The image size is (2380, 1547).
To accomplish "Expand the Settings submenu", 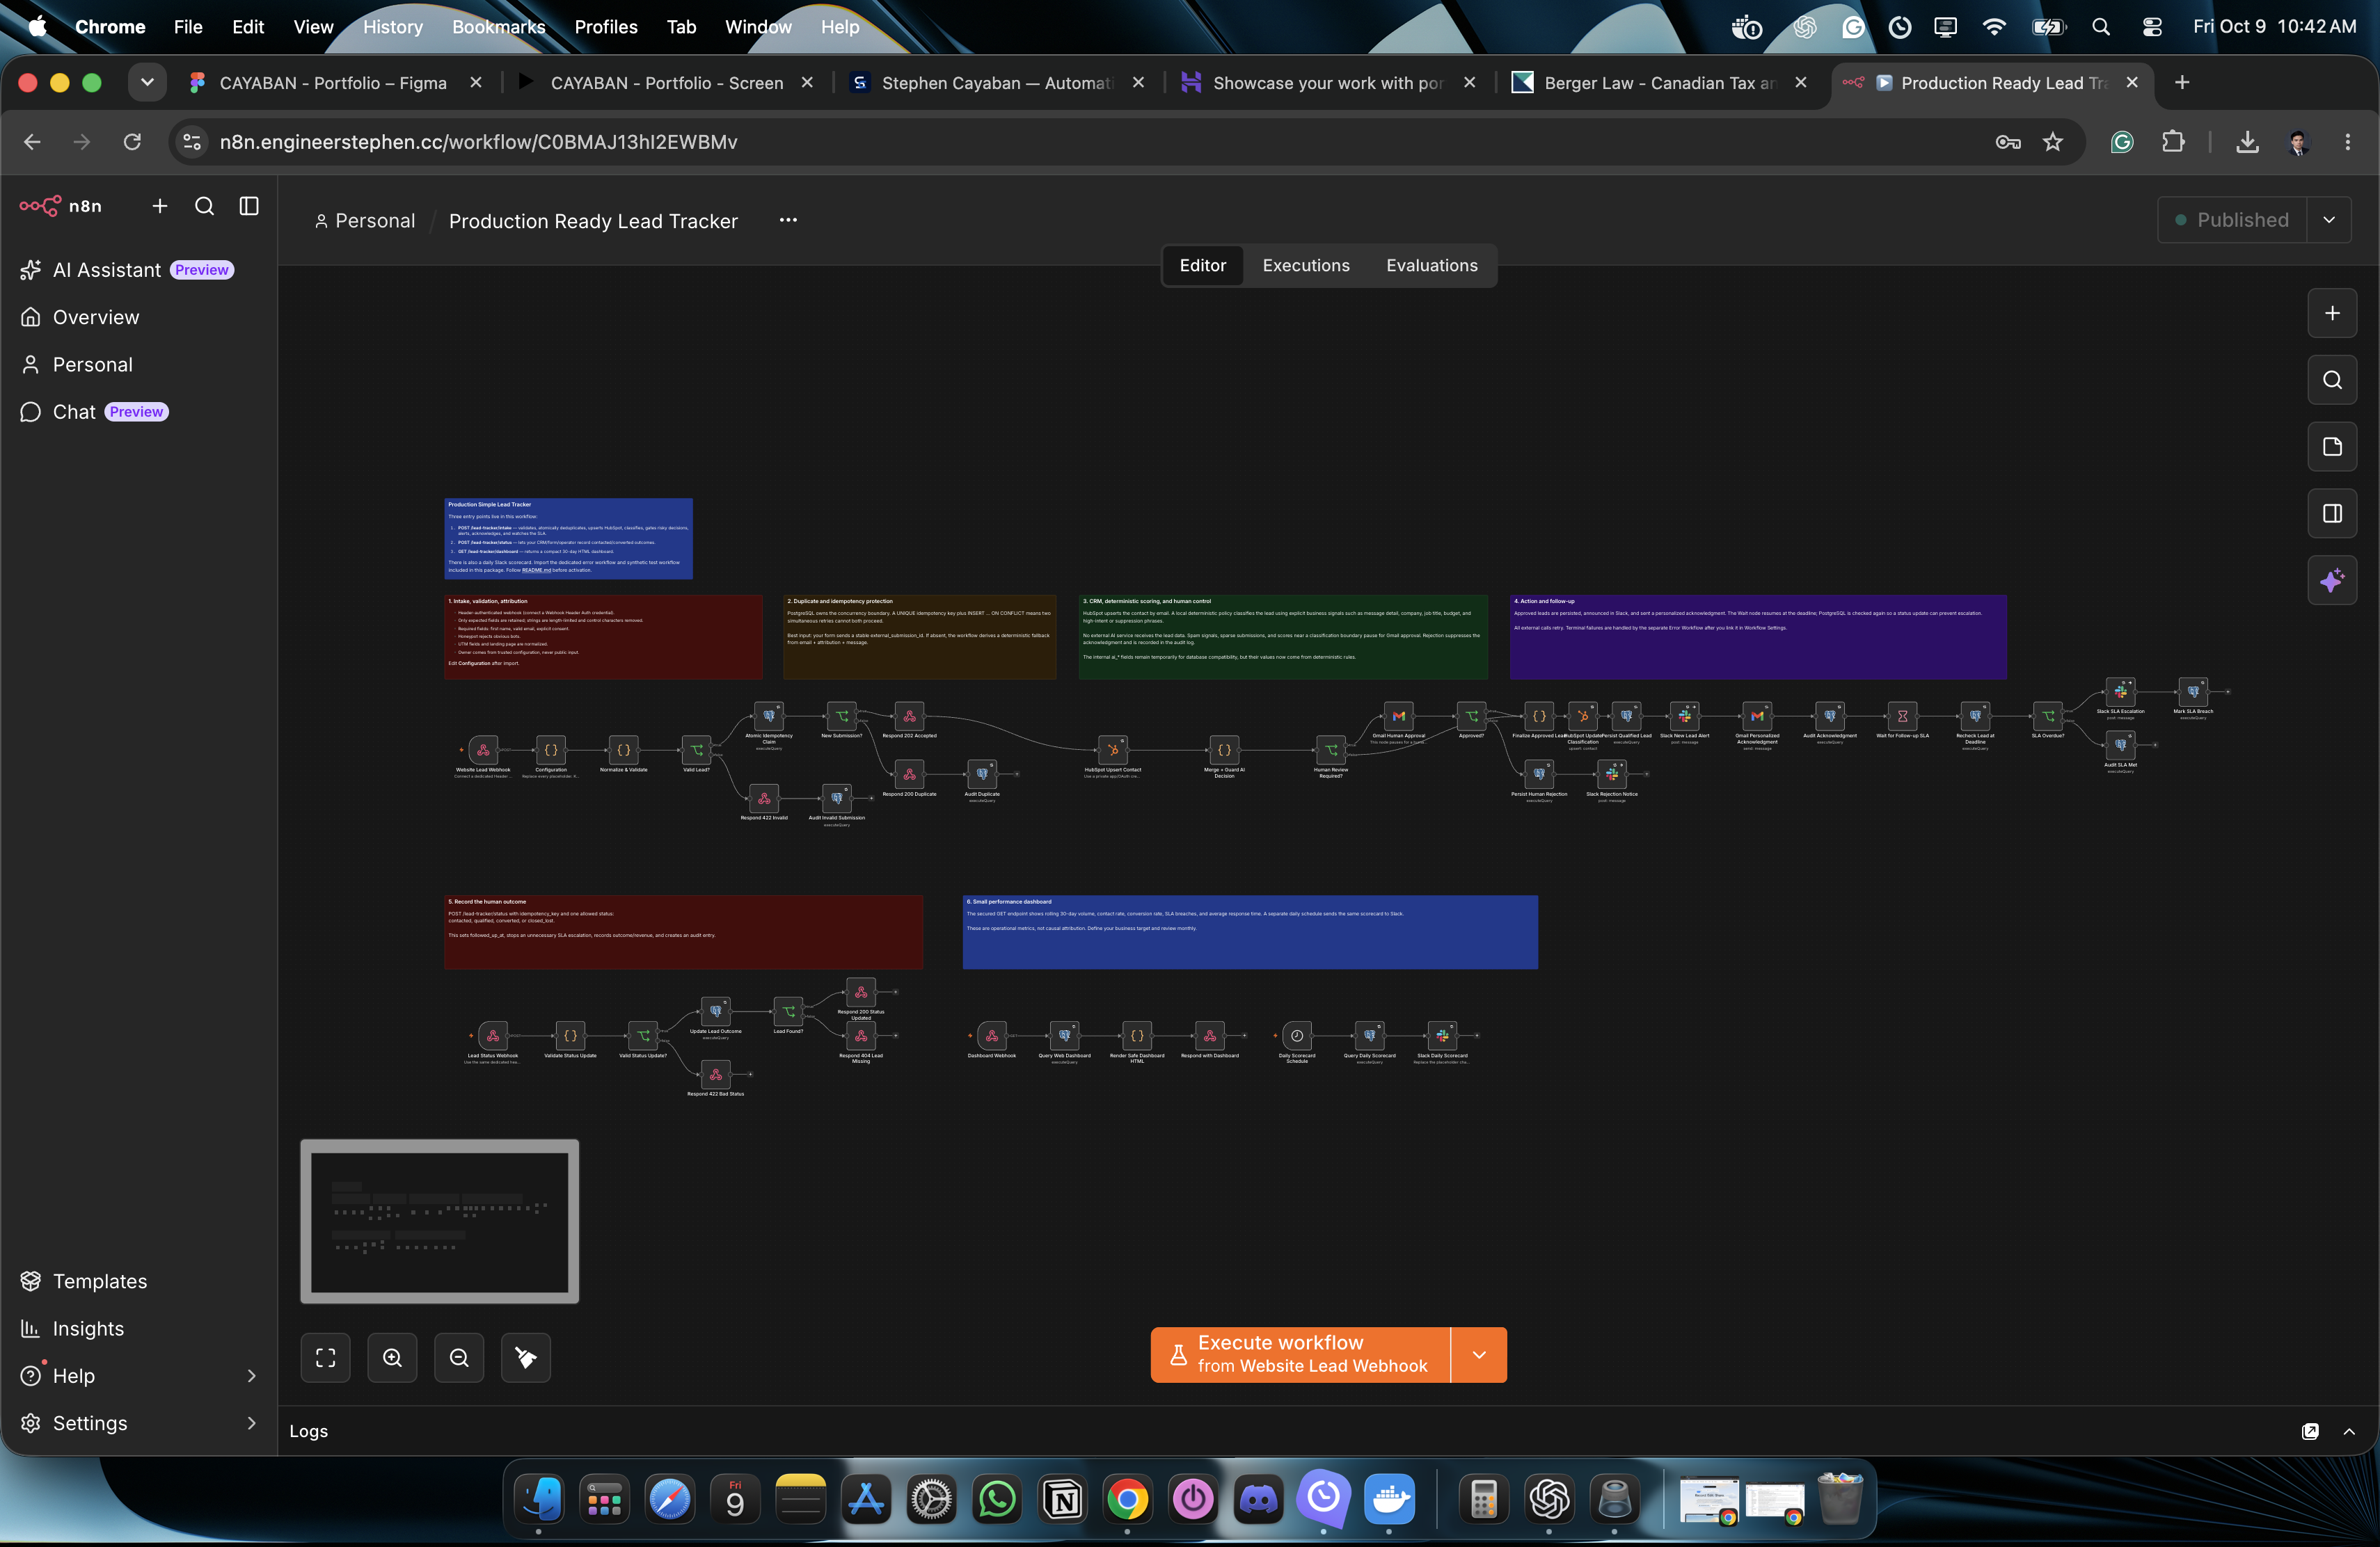I will [251, 1423].
